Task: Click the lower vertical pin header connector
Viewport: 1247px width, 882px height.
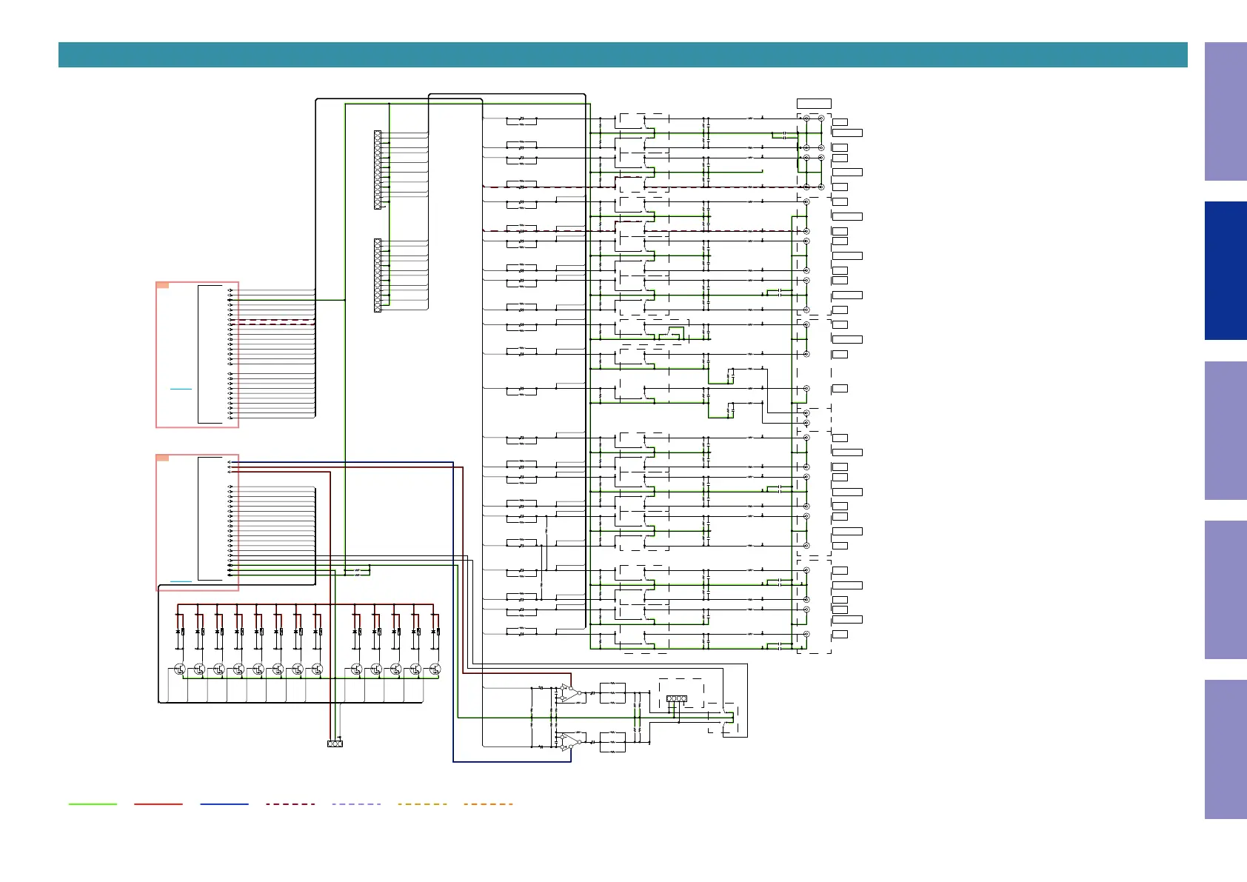Action: point(378,275)
